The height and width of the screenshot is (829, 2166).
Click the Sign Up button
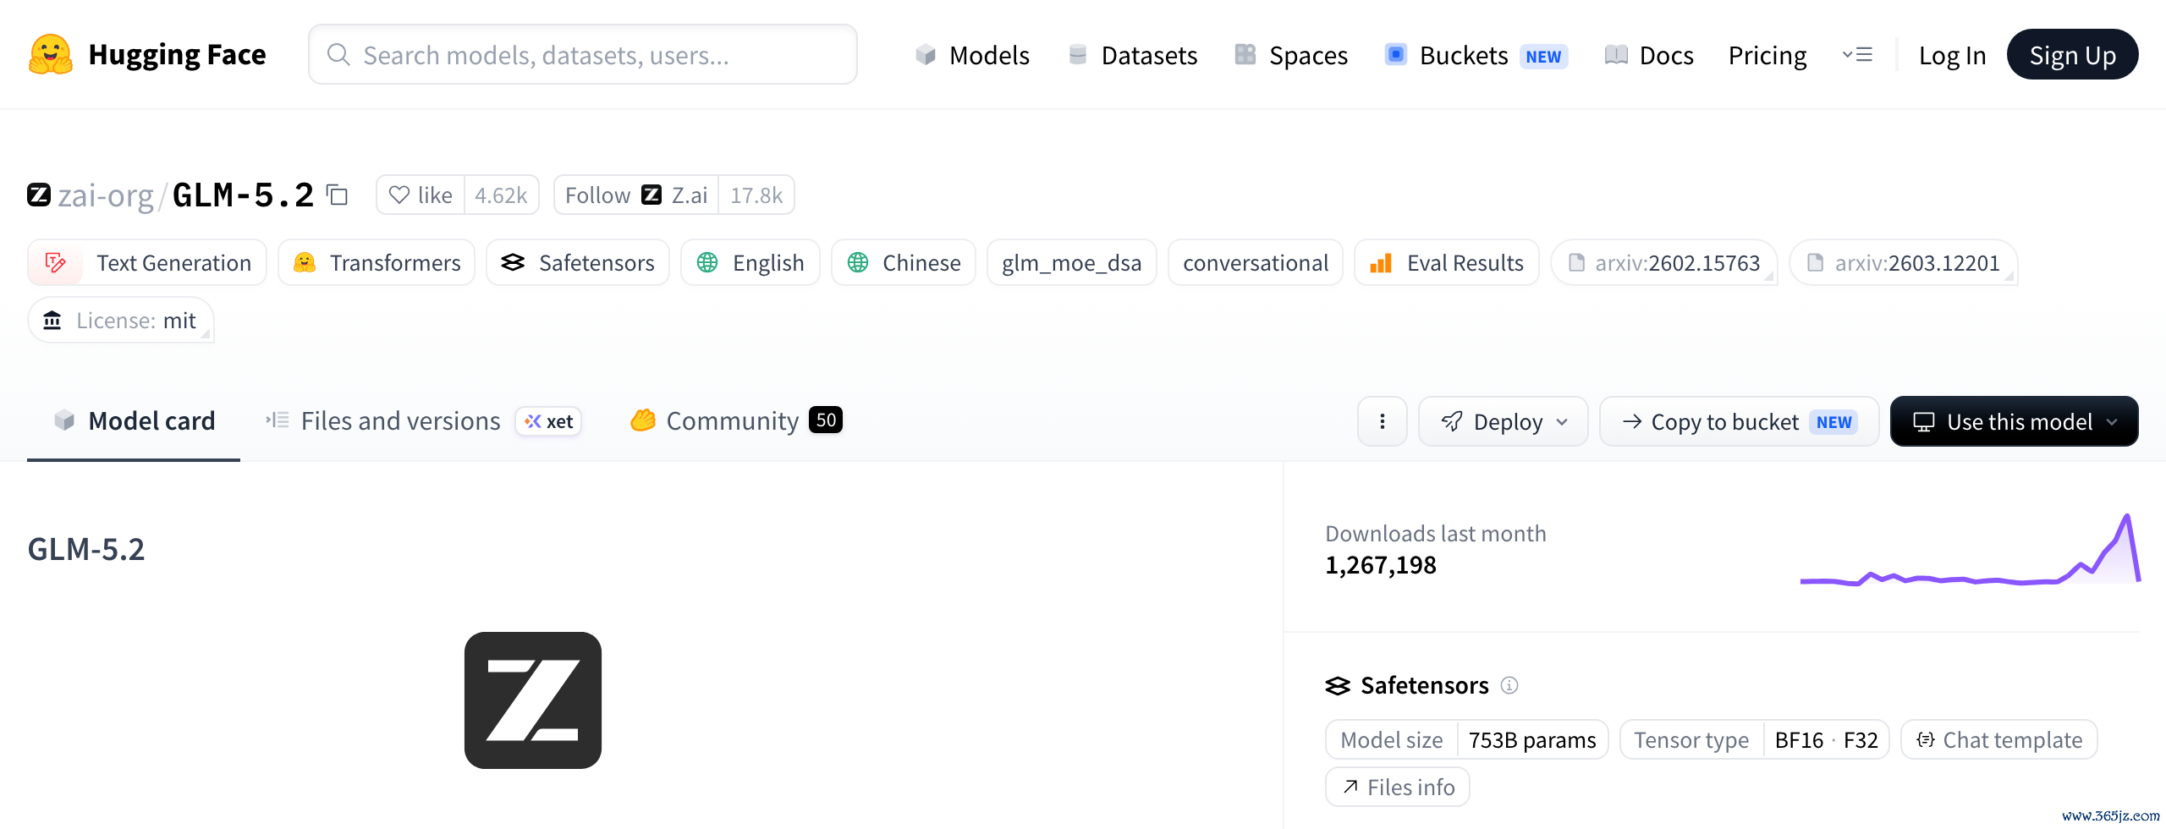pyautogui.click(x=2073, y=55)
